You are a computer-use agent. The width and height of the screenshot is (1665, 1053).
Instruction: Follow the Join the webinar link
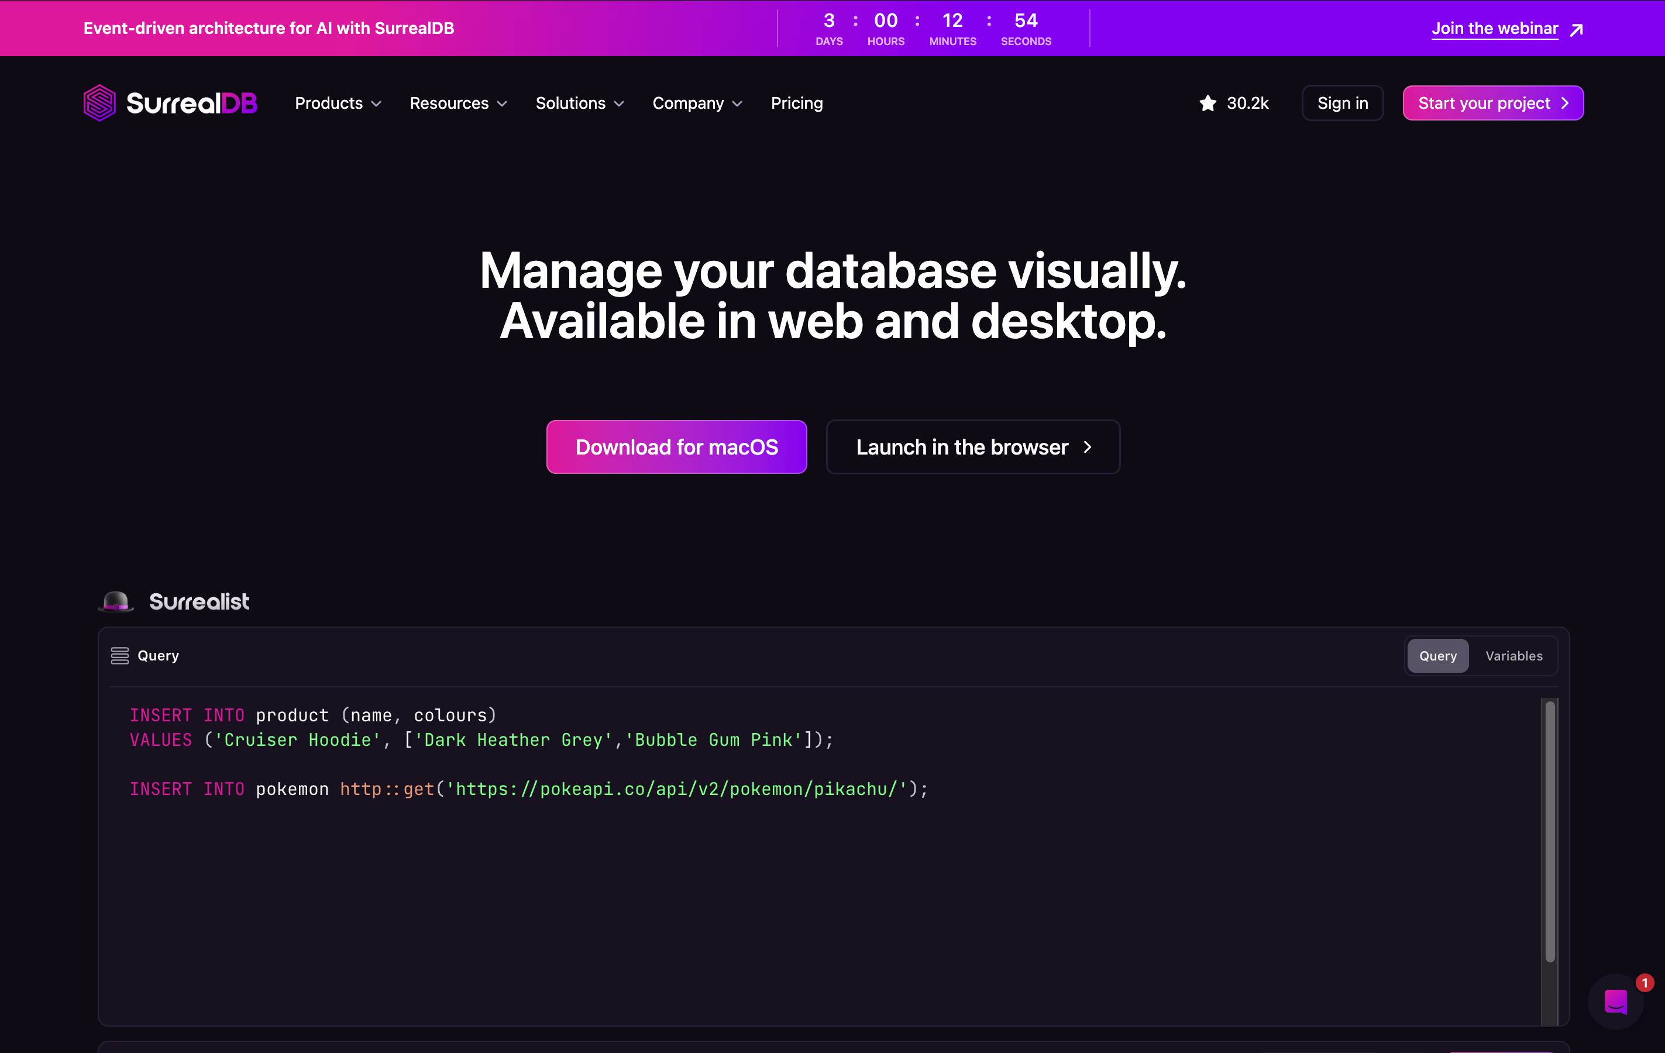click(x=1494, y=28)
